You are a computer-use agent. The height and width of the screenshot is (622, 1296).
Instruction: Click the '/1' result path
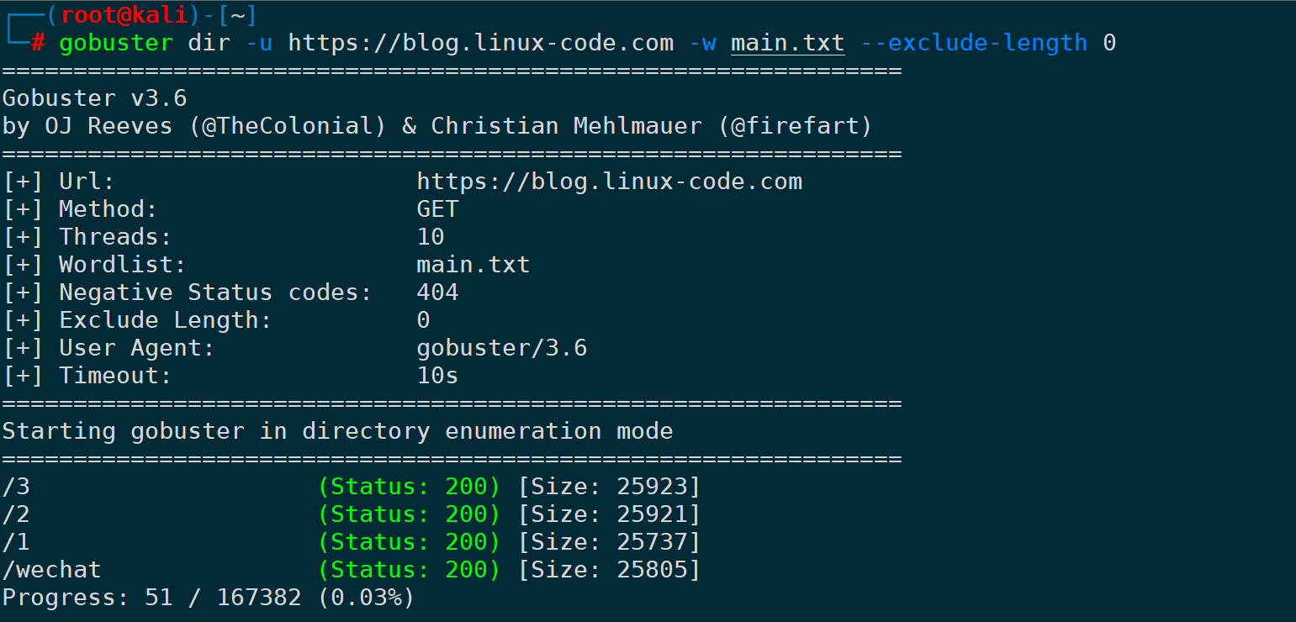(x=17, y=542)
